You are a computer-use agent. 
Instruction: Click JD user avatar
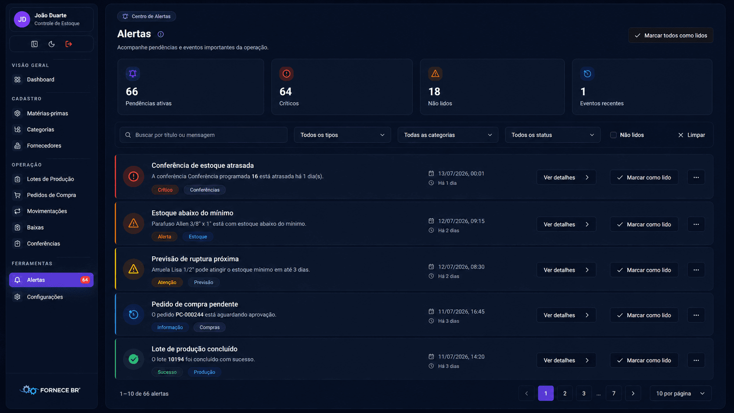point(22,19)
